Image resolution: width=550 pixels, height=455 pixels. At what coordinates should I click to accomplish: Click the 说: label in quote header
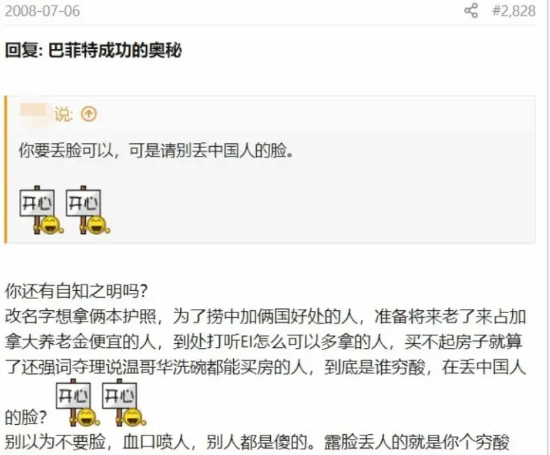coord(64,114)
